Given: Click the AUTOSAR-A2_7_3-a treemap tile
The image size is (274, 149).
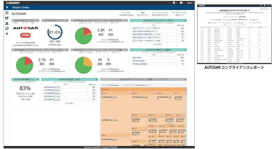Looking at the screenshot, I should tap(115, 126).
